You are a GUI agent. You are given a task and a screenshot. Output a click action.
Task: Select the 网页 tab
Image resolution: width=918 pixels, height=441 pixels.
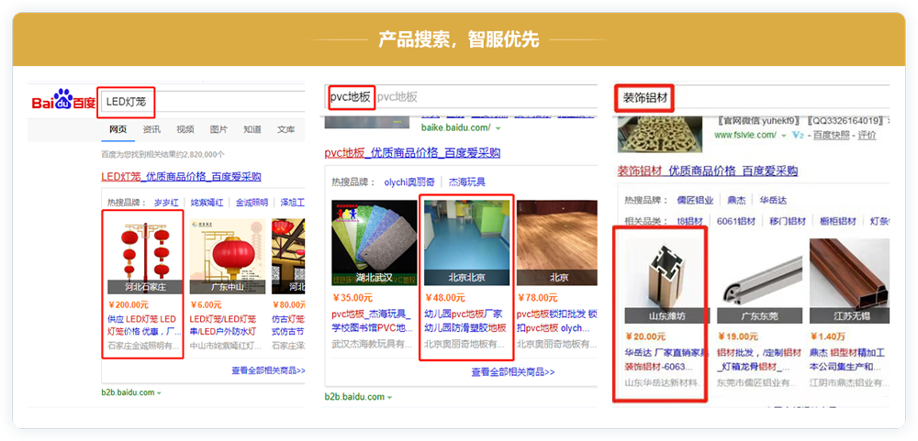tap(118, 129)
